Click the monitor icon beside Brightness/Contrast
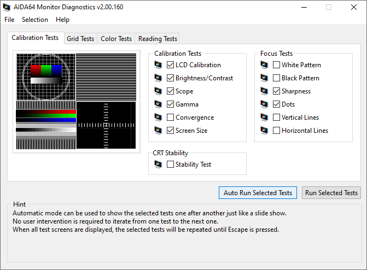The image size is (367, 270). [x=158, y=78]
